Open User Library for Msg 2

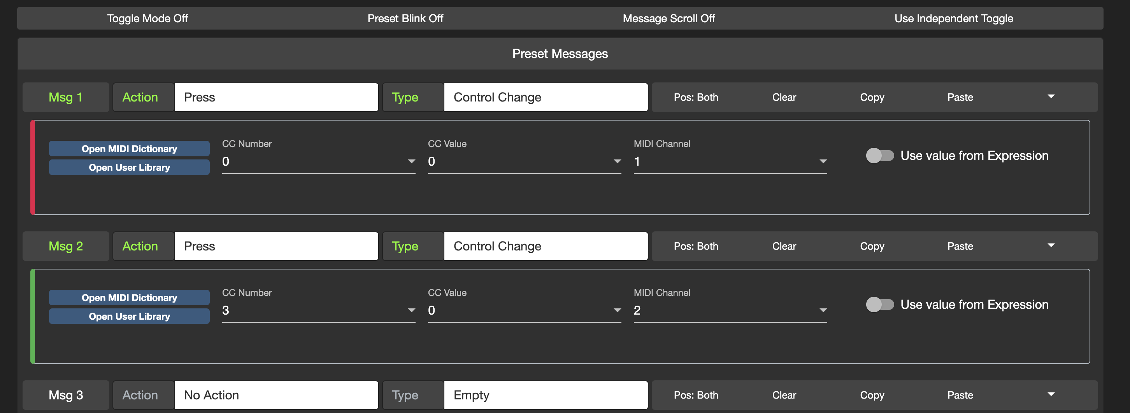click(129, 317)
